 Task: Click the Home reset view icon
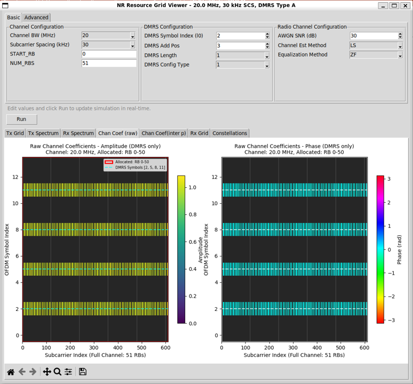(x=11, y=372)
